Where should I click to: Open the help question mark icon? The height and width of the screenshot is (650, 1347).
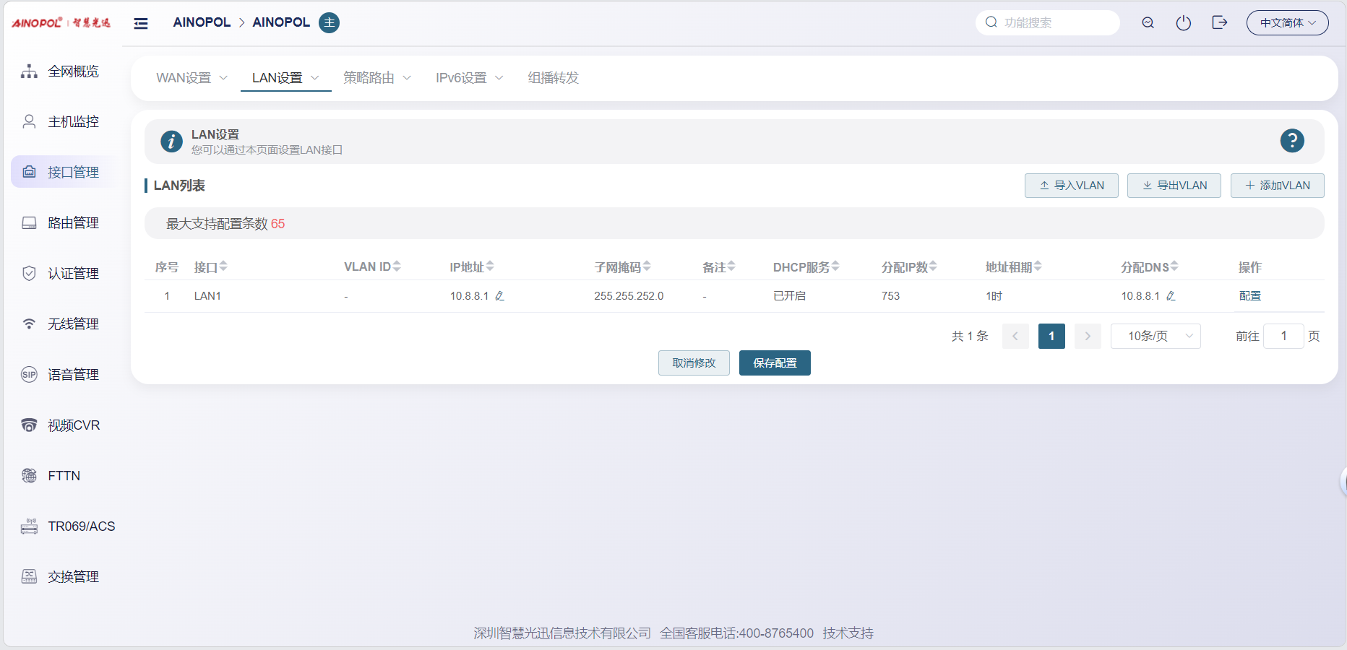[1291, 140]
